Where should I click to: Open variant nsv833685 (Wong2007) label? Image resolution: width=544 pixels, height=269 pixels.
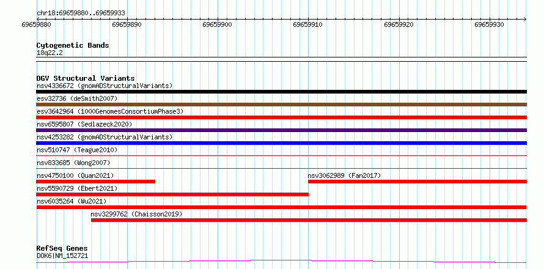click(x=73, y=163)
